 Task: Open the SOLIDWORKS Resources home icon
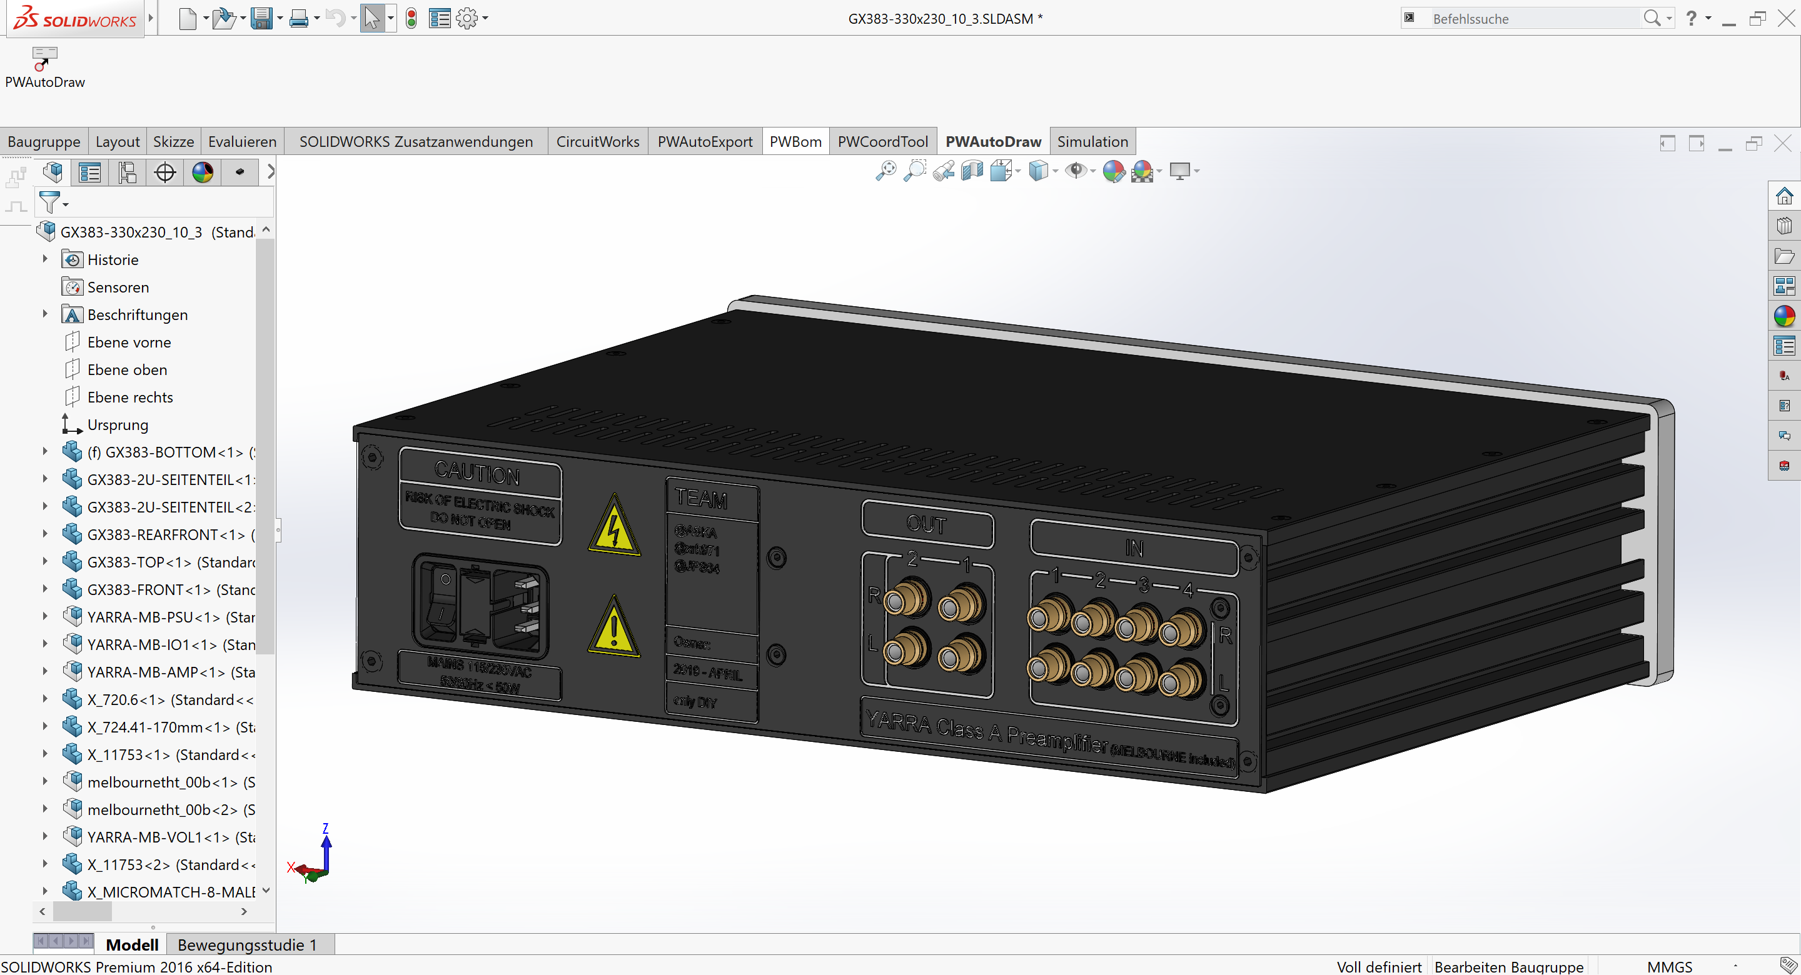click(x=1784, y=196)
